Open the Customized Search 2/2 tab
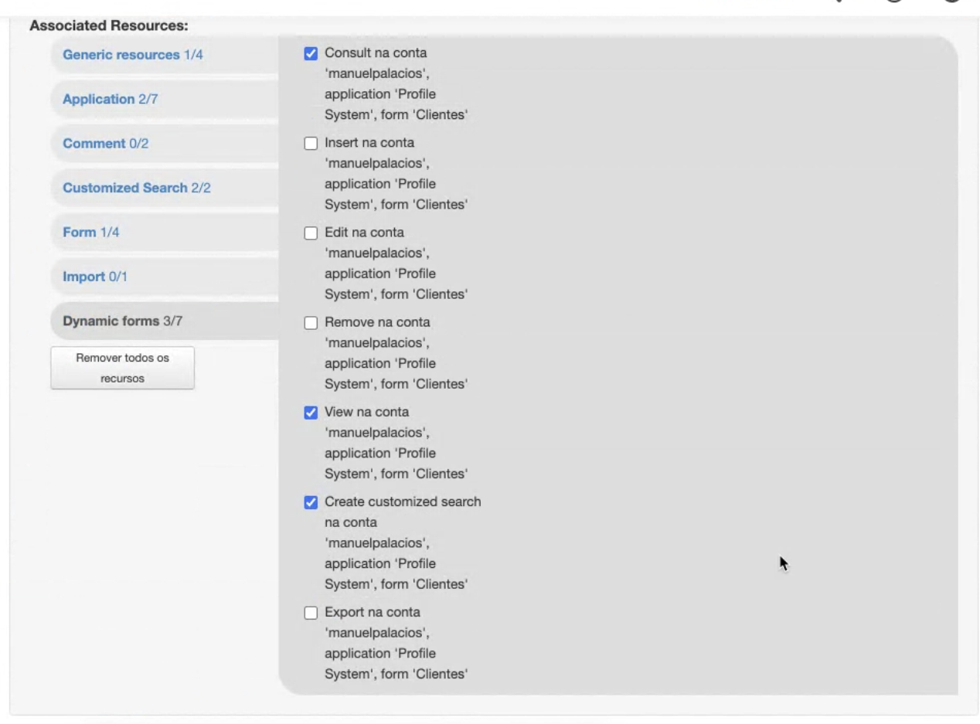980x724 pixels. [165, 188]
